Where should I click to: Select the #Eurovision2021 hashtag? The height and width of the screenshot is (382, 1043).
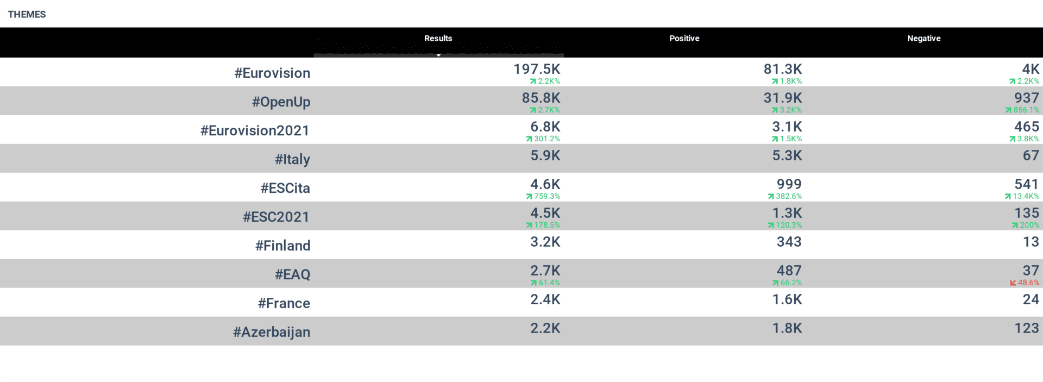click(x=255, y=130)
